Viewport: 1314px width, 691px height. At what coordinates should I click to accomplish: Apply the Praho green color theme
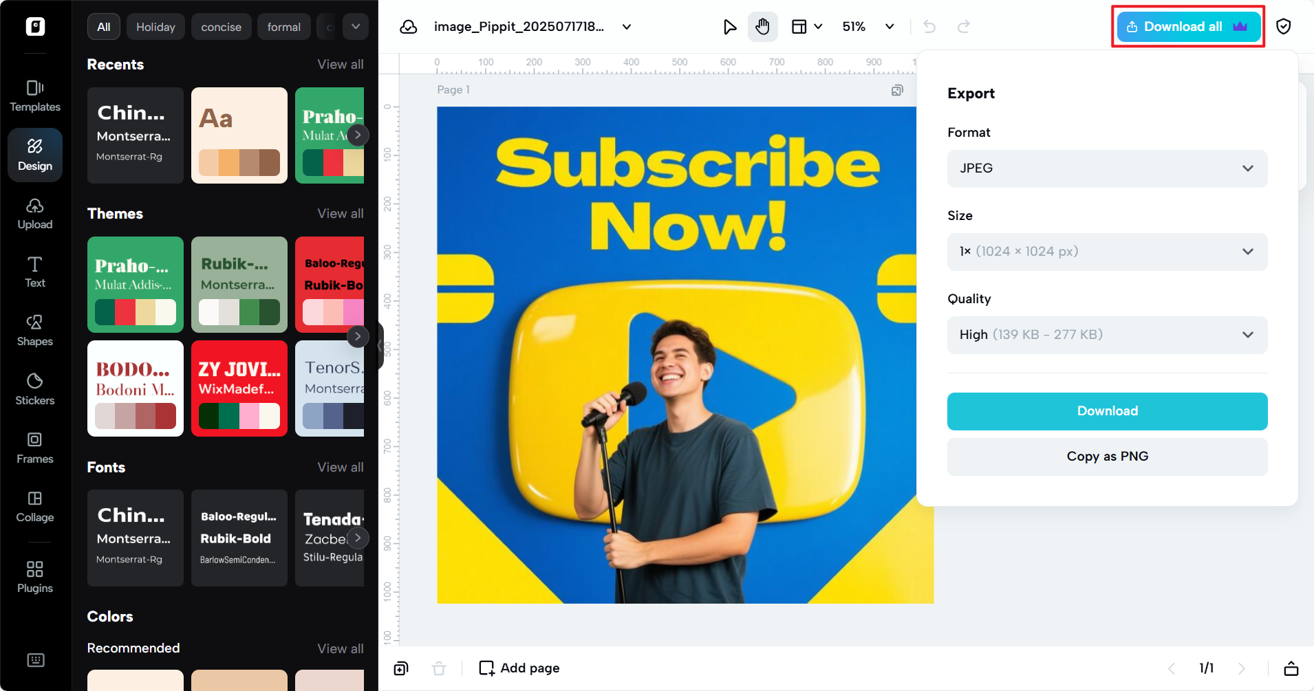point(136,284)
